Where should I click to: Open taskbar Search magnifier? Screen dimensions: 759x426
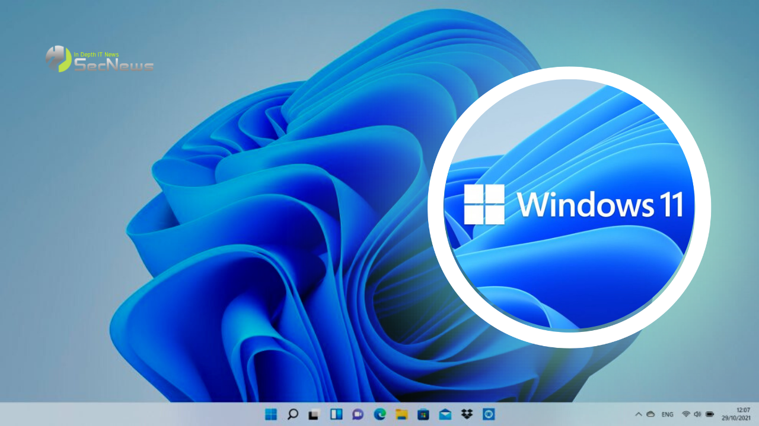pyautogui.click(x=293, y=414)
